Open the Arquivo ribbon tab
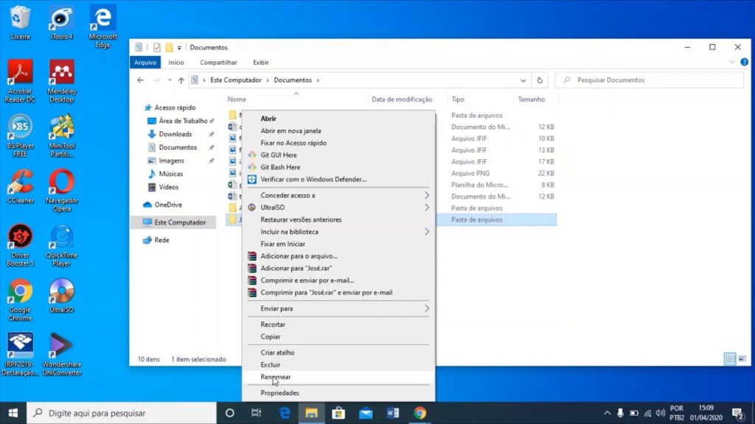This screenshot has width=755, height=424. (x=145, y=63)
